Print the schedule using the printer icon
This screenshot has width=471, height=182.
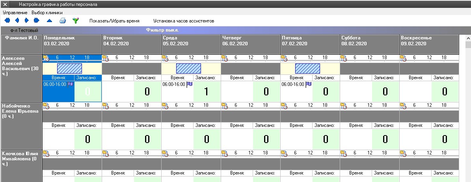[62, 20]
